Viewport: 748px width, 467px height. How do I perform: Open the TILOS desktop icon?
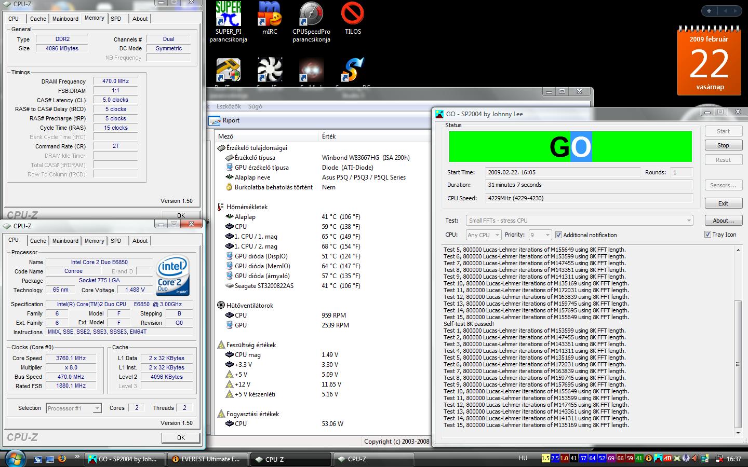(x=353, y=14)
